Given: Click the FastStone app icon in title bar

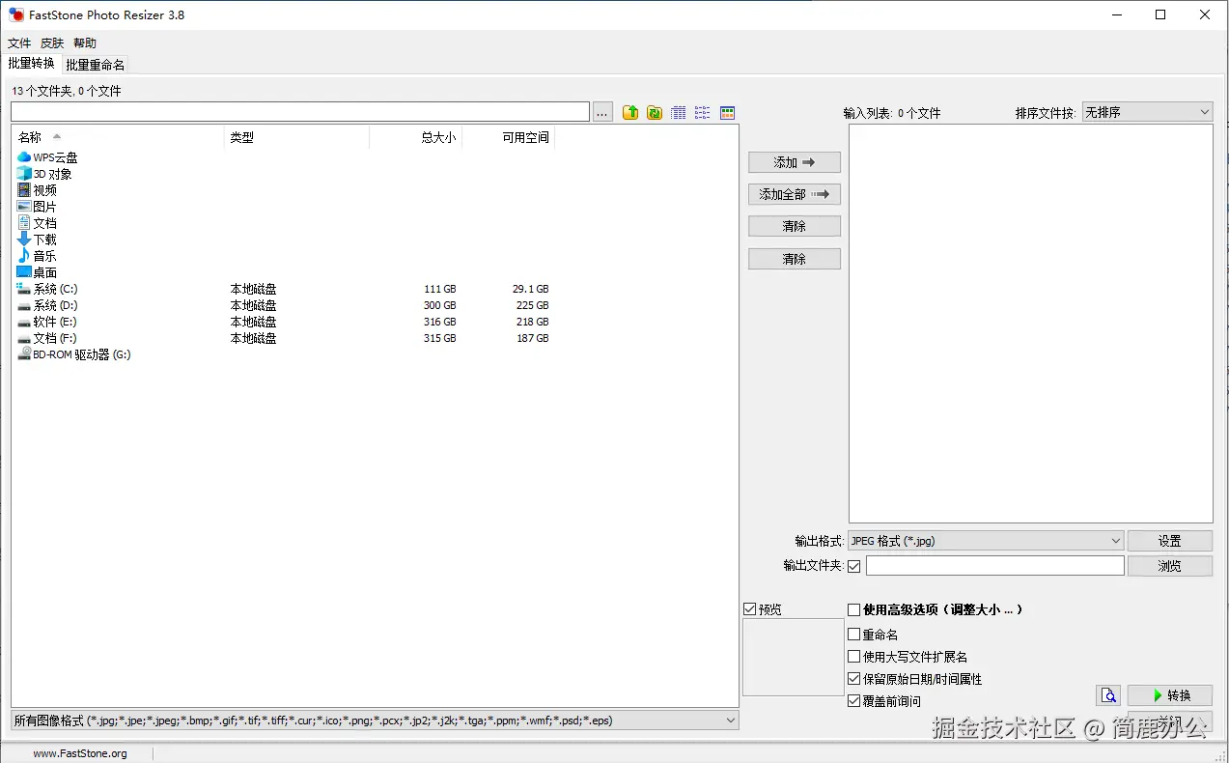Looking at the screenshot, I should (16, 14).
